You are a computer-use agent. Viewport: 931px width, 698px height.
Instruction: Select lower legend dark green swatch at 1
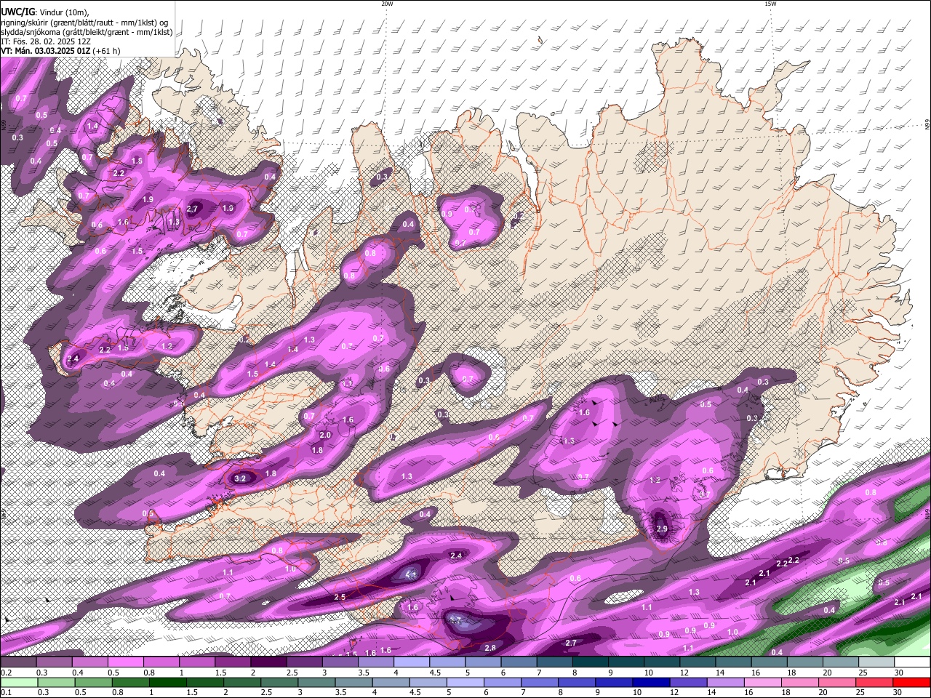pyautogui.click(x=167, y=683)
